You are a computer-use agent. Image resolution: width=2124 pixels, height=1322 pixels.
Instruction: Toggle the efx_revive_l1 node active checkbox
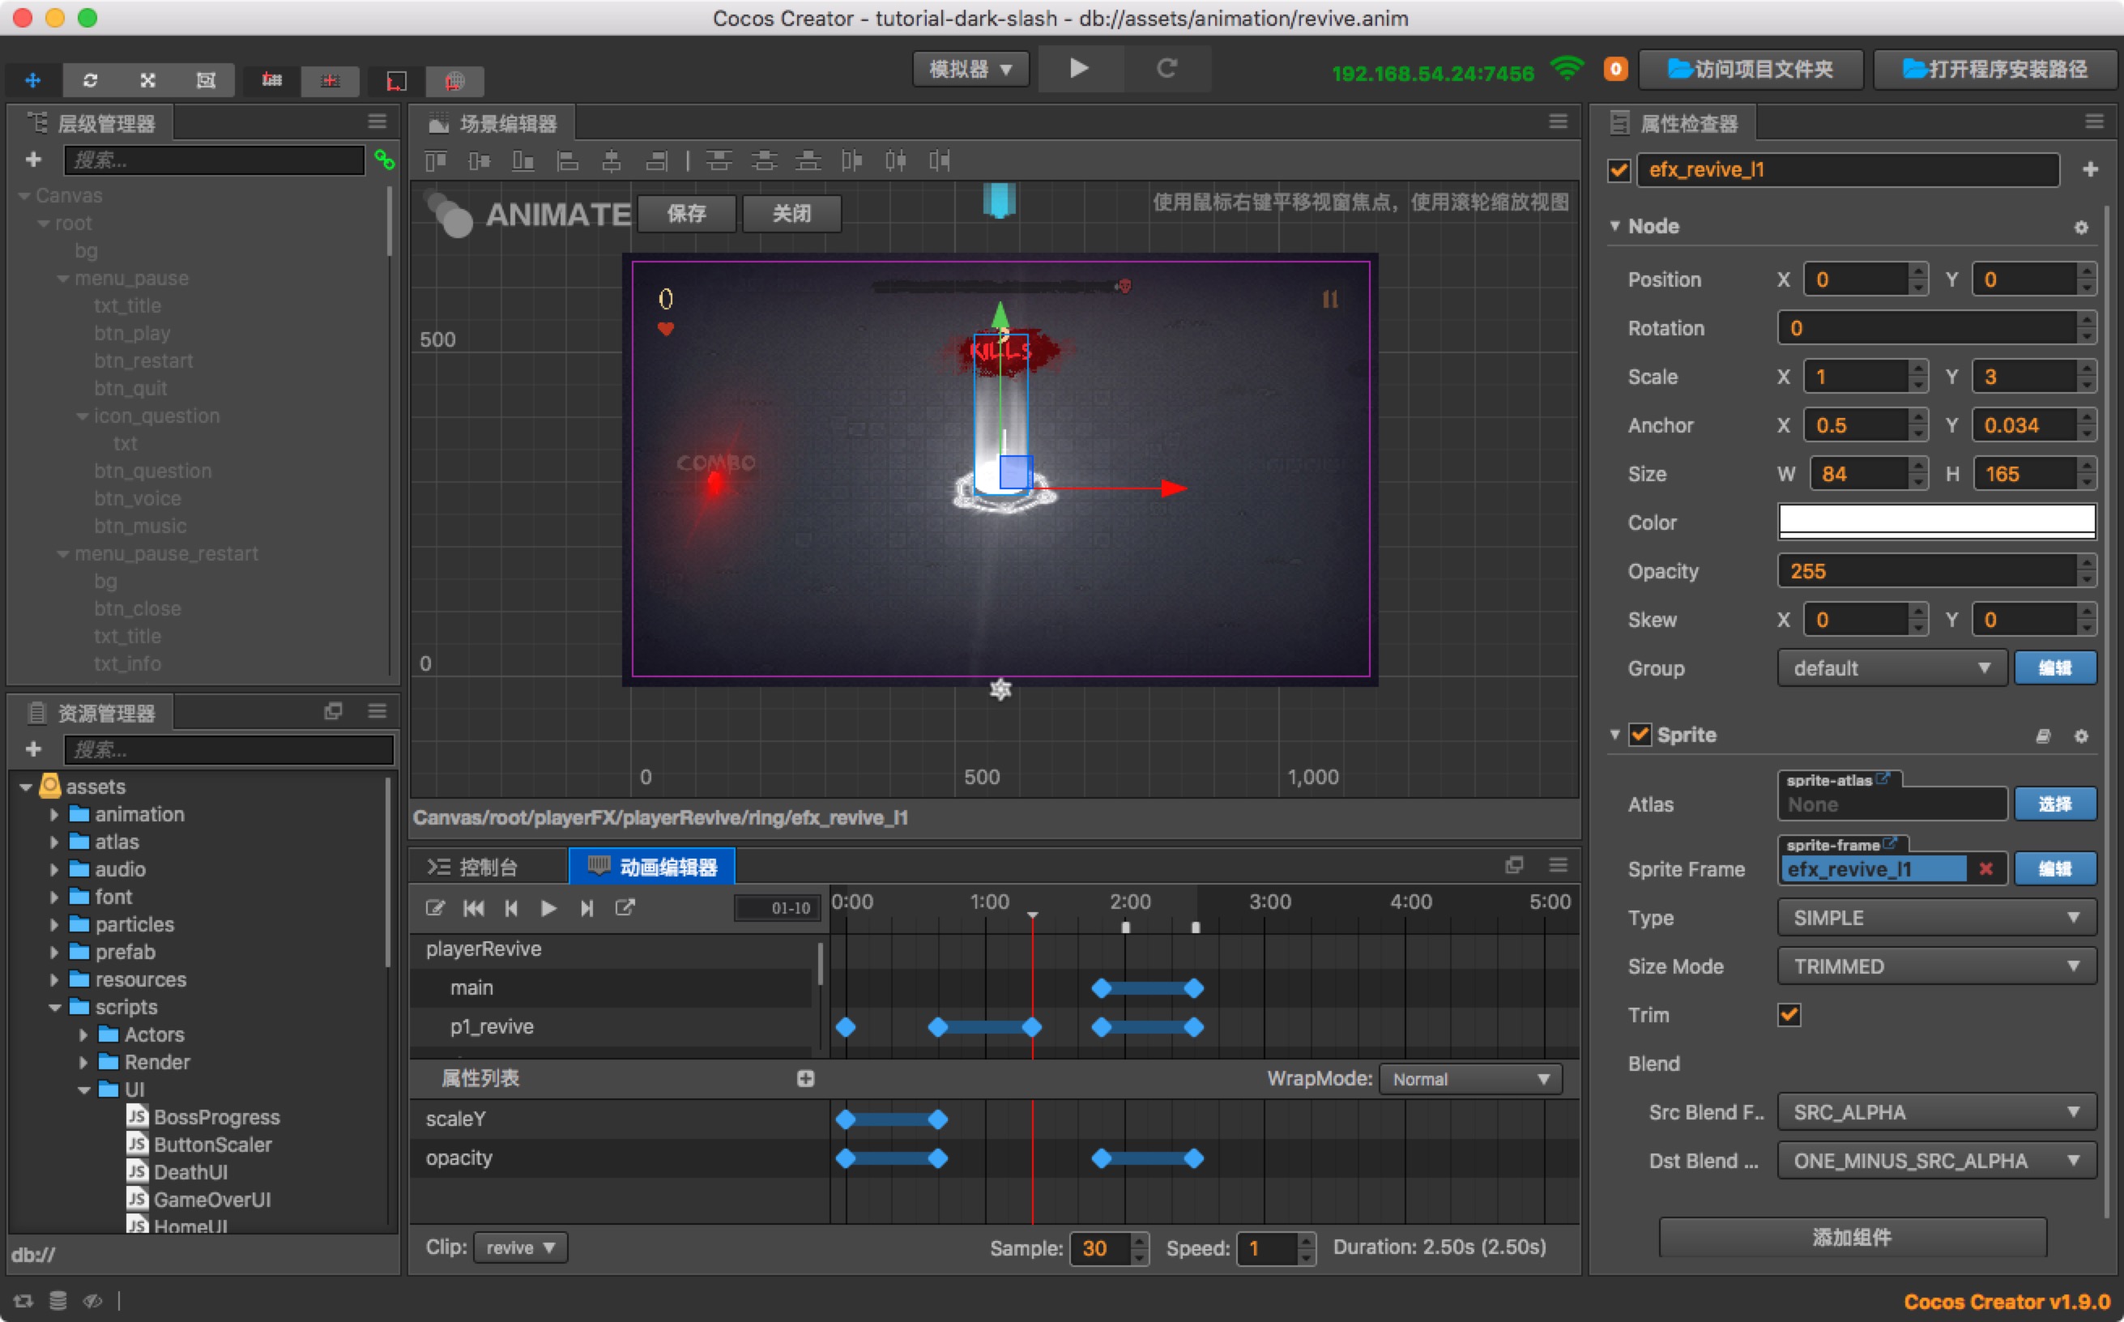pyautogui.click(x=1619, y=169)
